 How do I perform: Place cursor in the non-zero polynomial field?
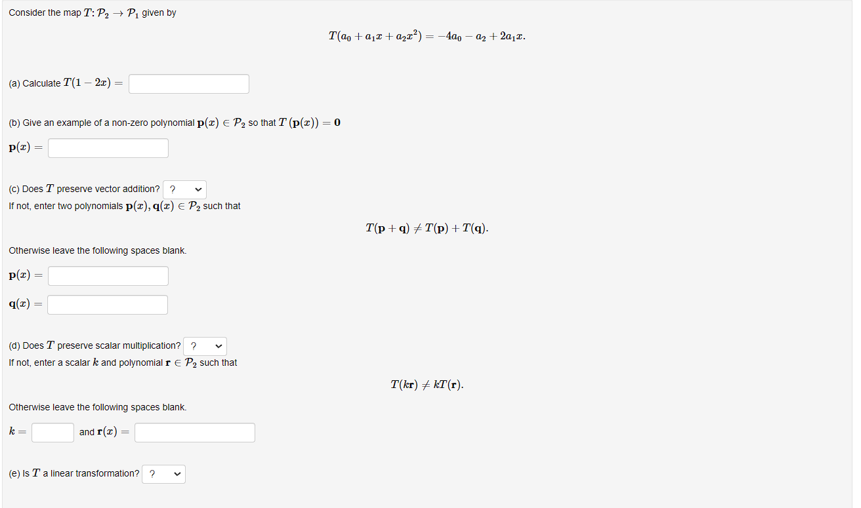[x=108, y=147]
